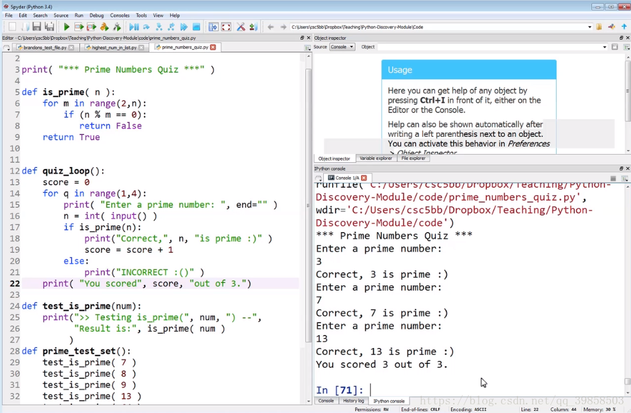Click the editor pane vertical scrollbar
This screenshot has width=631, height=413.
[x=308, y=206]
